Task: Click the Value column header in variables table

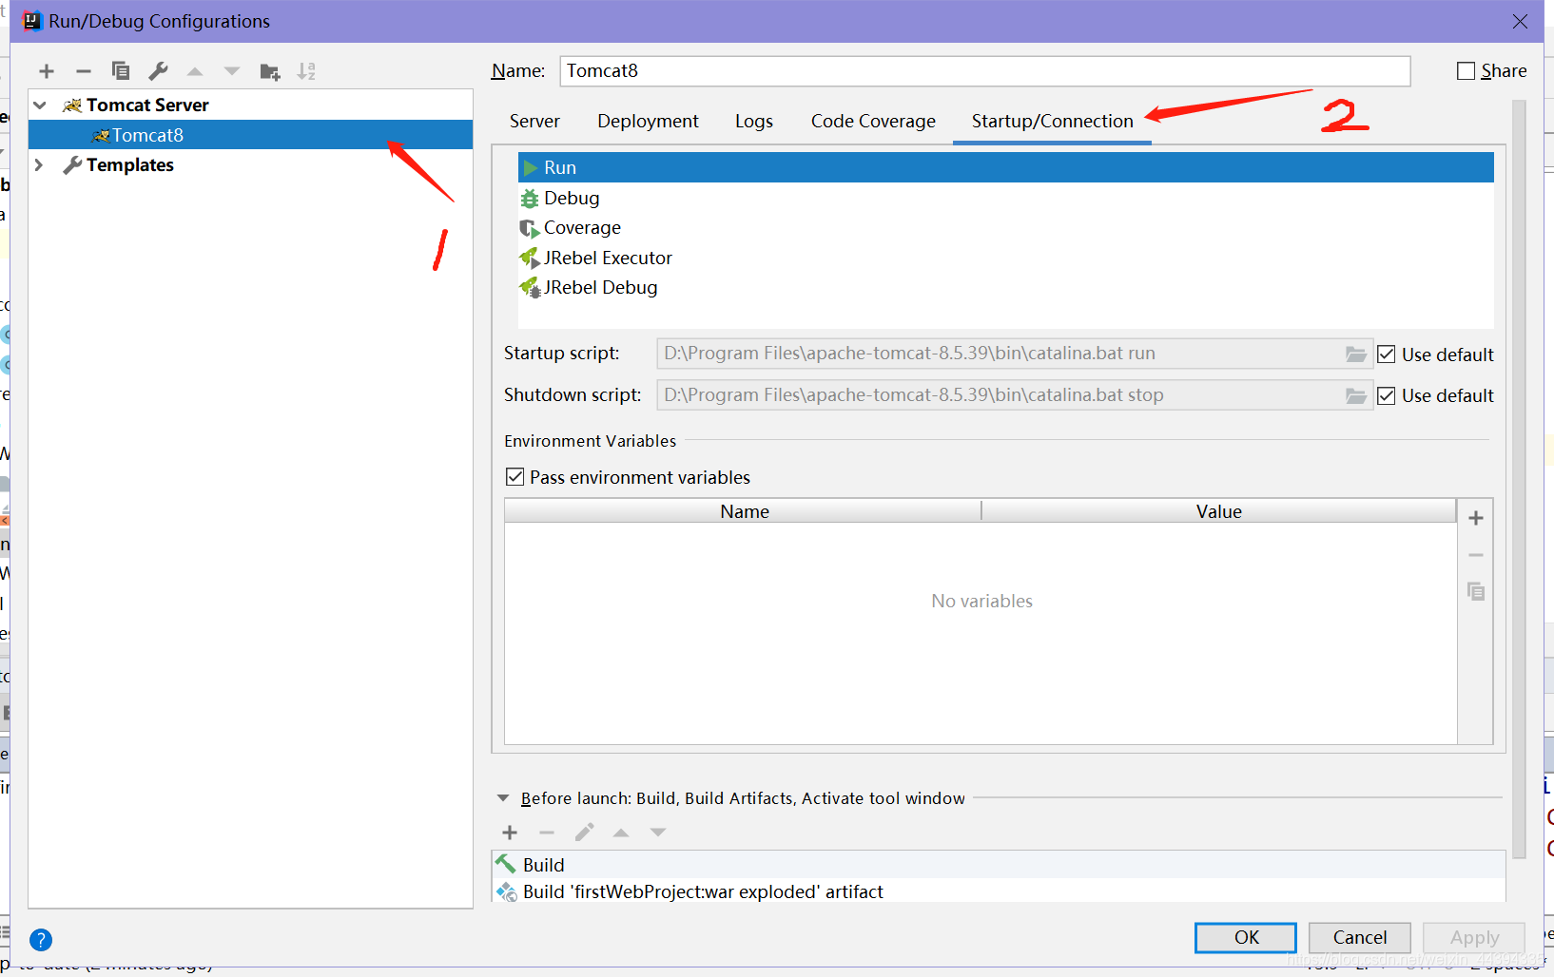Action: [1219, 511]
